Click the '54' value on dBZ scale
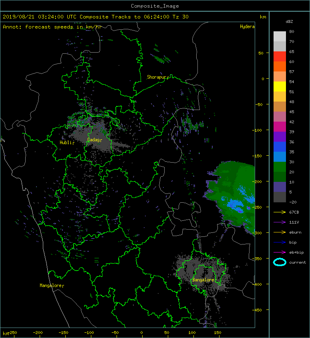 292,82
